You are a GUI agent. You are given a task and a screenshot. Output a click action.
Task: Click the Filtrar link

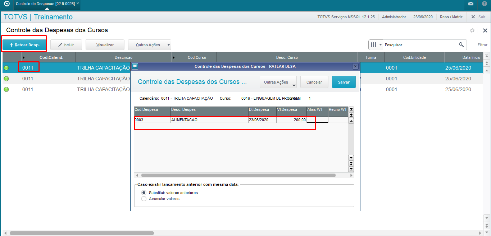click(482, 45)
